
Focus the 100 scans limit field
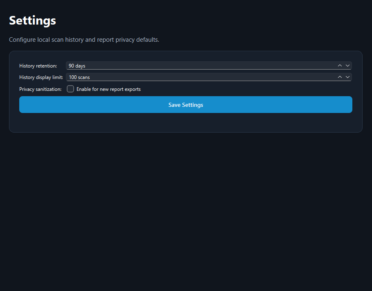pyautogui.click(x=209, y=77)
